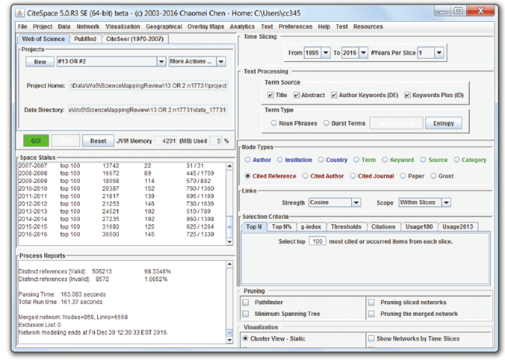Open the Network menu

[x=88, y=26]
